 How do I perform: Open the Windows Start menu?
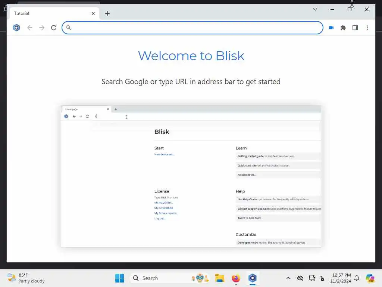coord(120,278)
